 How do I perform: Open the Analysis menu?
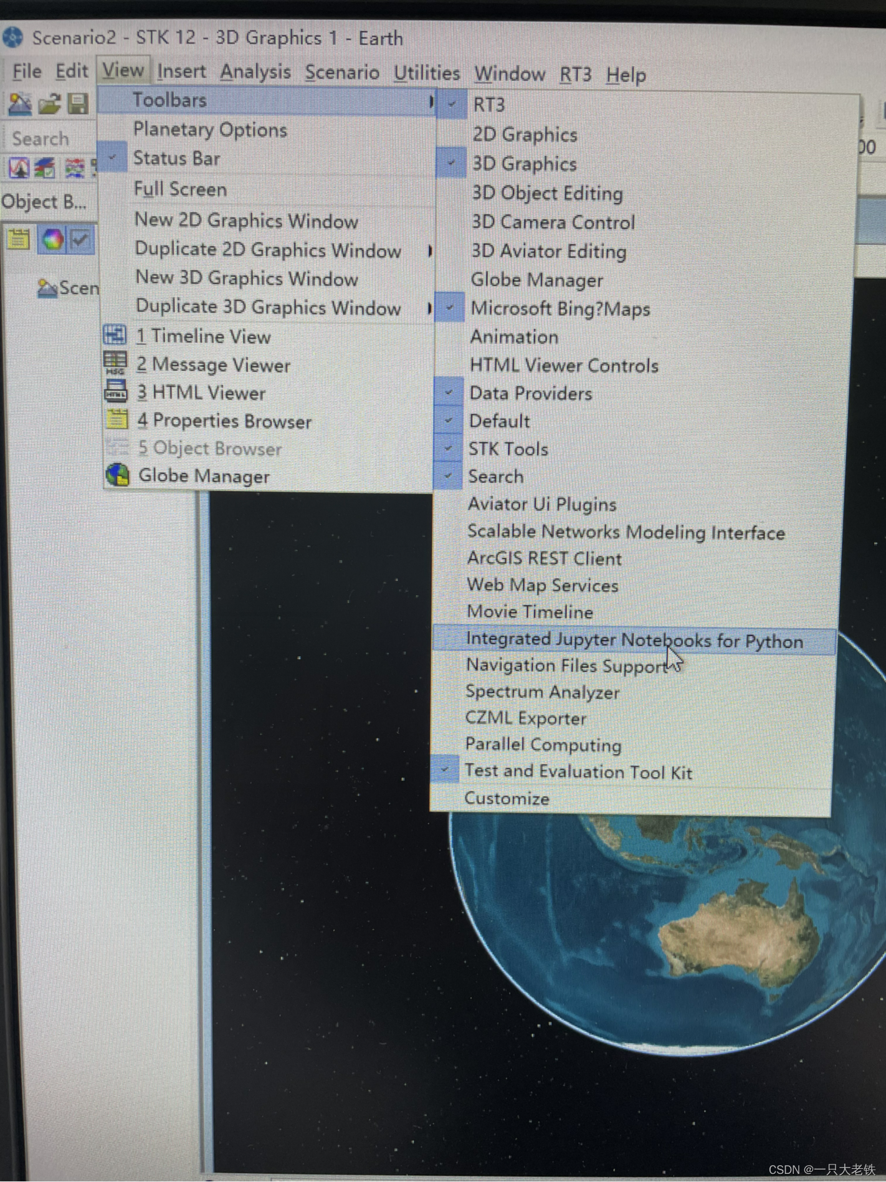pyautogui.click(x=255, y=72)
